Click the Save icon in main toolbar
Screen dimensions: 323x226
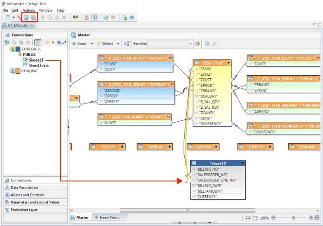point(26,17)
